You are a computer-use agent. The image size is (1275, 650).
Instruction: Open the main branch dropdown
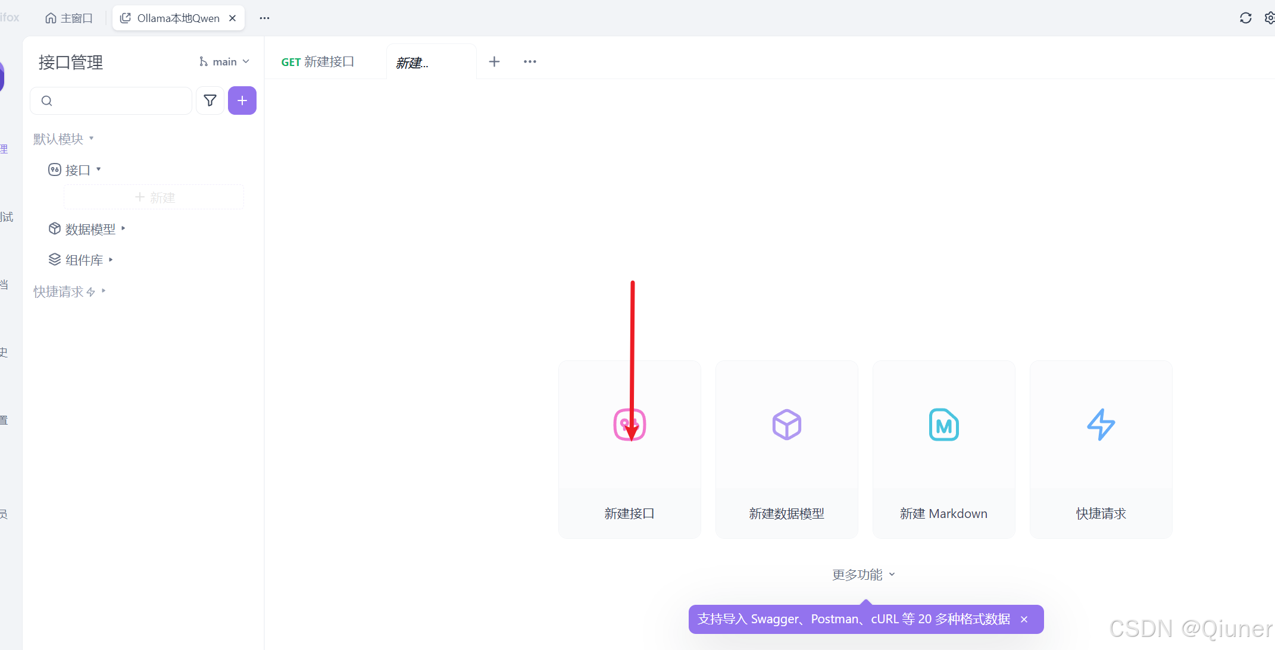224,62
